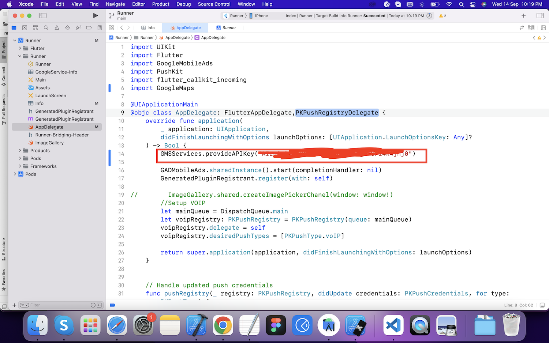Switch to the AppDelegate editor tab
549x343 pixels.
(186, 28)
